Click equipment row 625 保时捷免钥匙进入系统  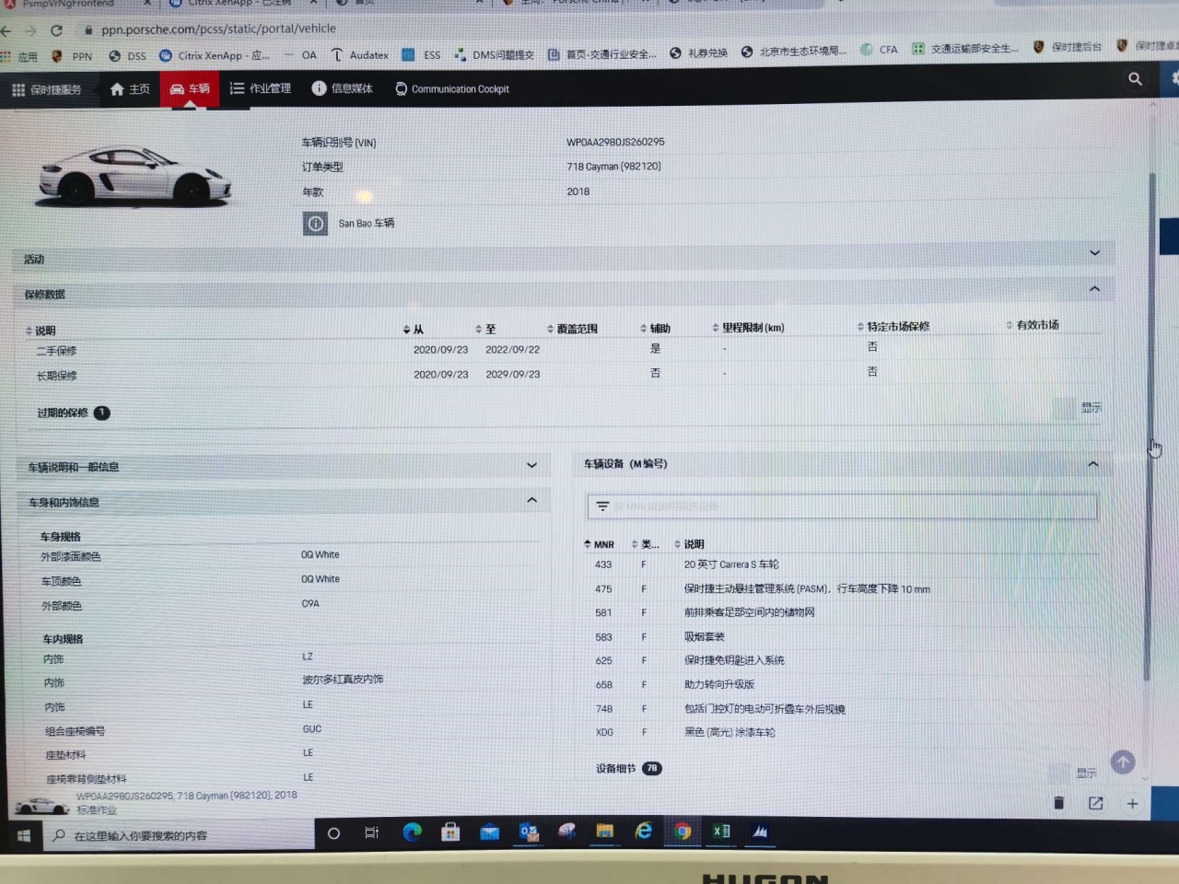(x=840, y=660)
